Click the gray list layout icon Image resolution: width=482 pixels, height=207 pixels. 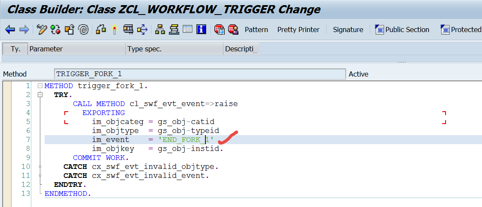(x=187, y=30)
